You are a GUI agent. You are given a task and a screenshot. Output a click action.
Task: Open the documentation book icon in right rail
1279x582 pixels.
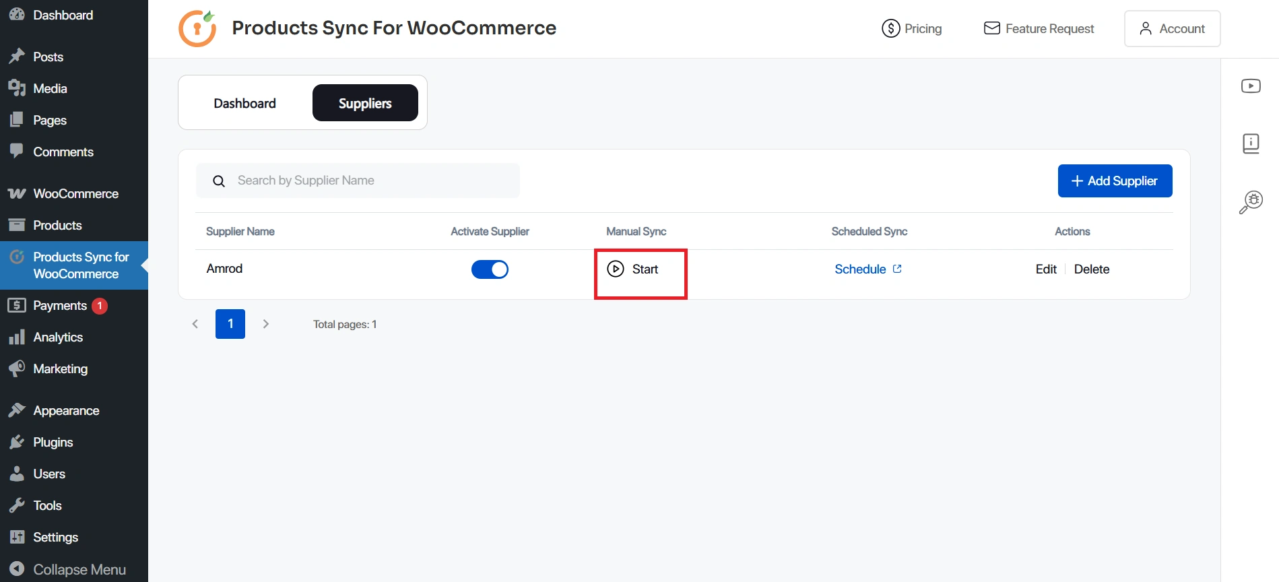coord(1251,143)
